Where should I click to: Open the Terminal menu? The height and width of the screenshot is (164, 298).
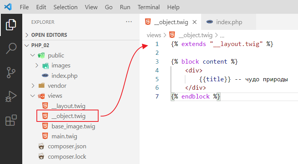coord(148,7)
